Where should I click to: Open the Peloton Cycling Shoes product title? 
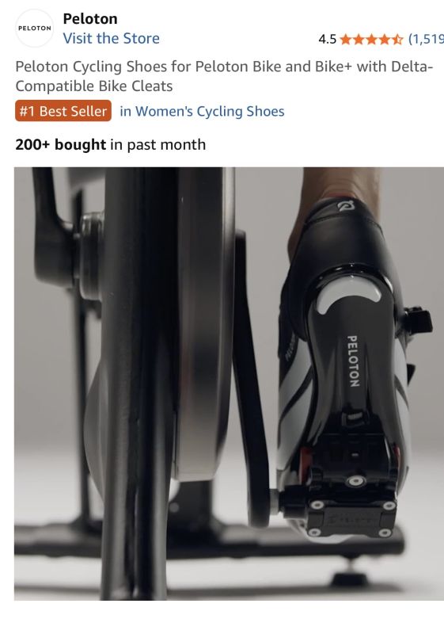coord(224,76)
